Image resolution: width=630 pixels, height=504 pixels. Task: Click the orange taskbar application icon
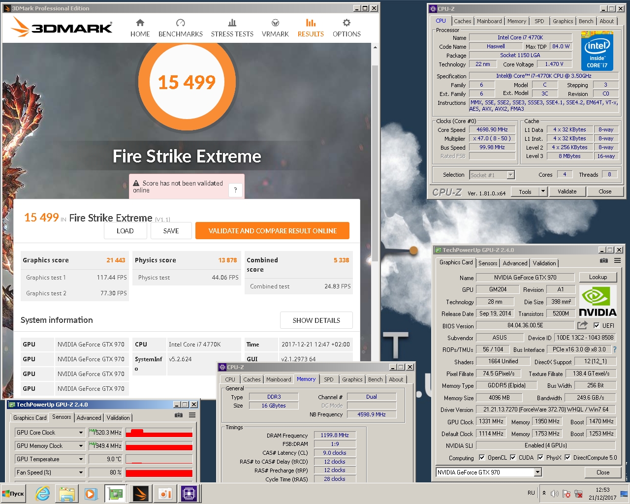coord(164,494)
